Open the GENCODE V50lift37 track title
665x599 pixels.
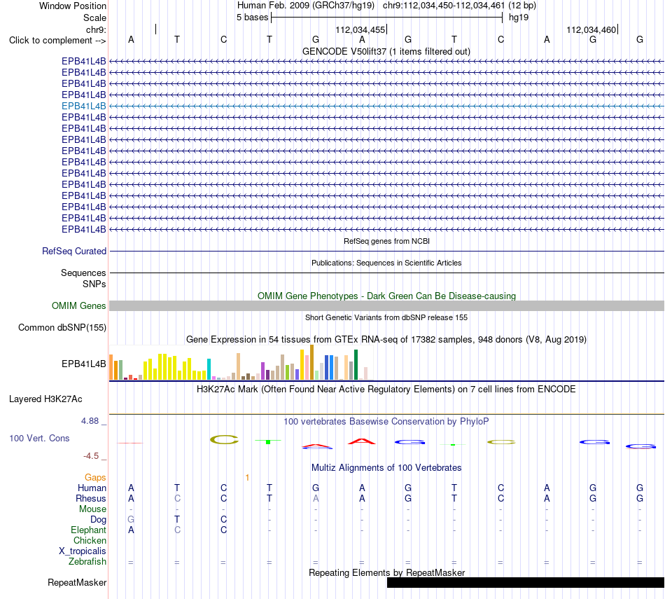[x=386, y=51]
